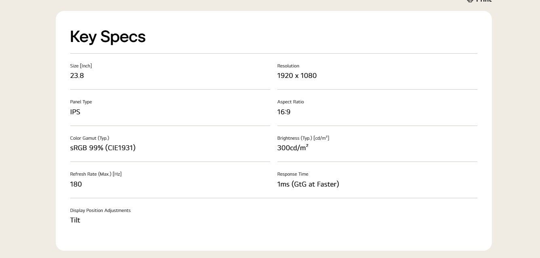This screenshot has height=258, width=540.
Task: Select the 16:9 aspect ratio value
Action: click(x=284, y=112)
